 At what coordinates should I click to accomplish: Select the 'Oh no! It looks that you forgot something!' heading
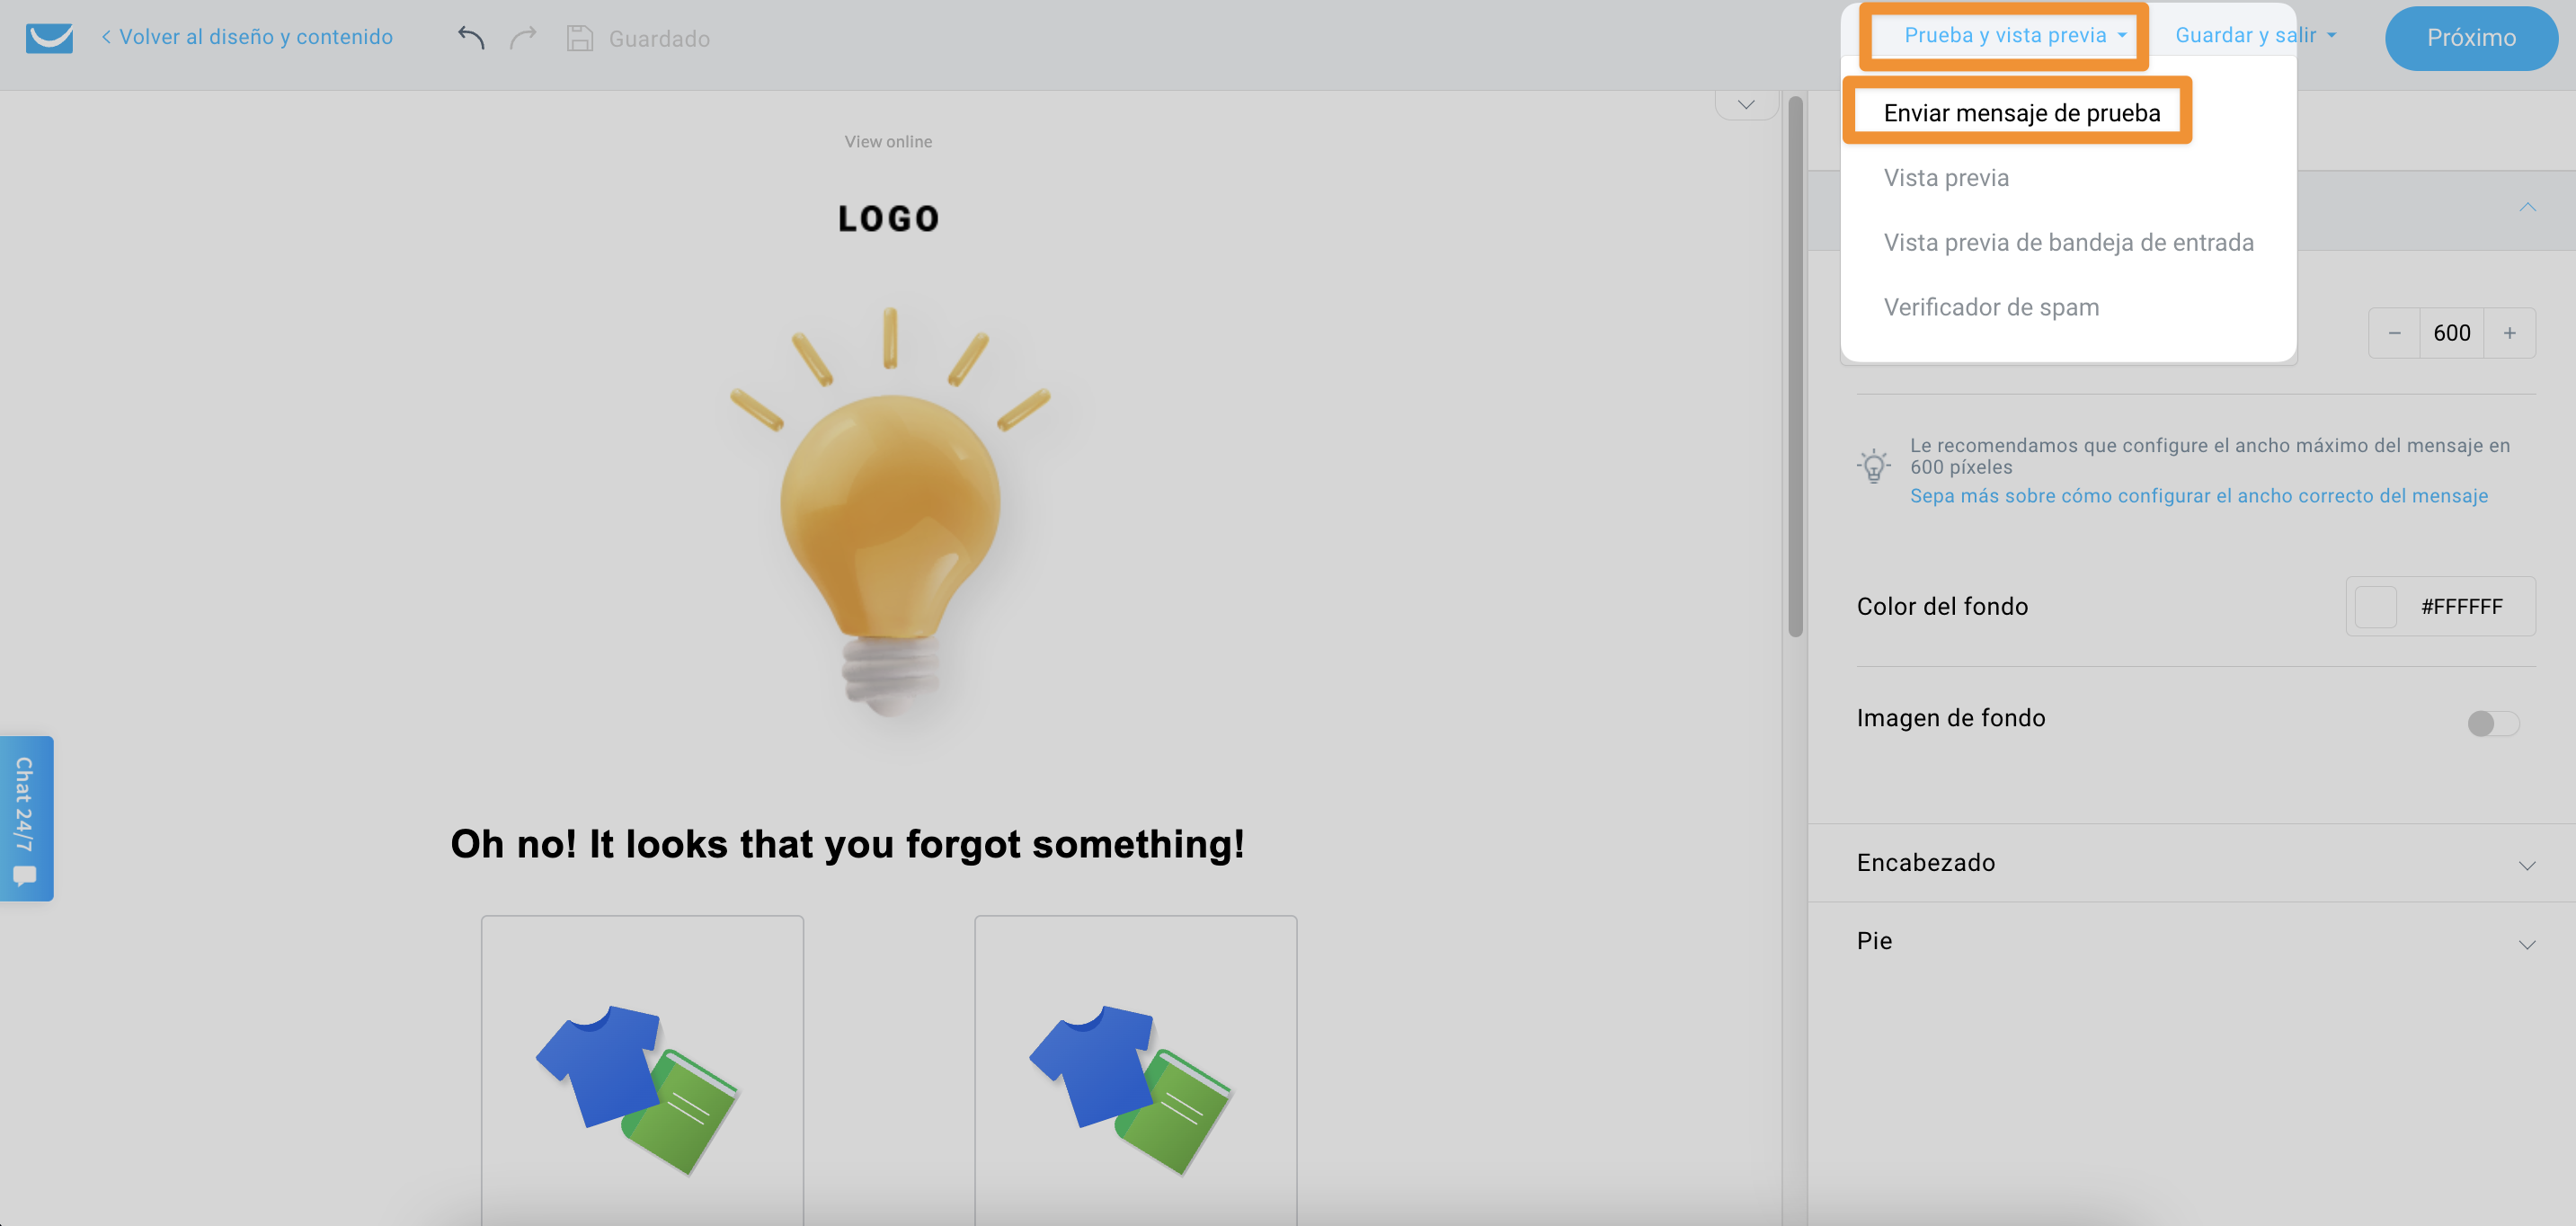point(847,845)
